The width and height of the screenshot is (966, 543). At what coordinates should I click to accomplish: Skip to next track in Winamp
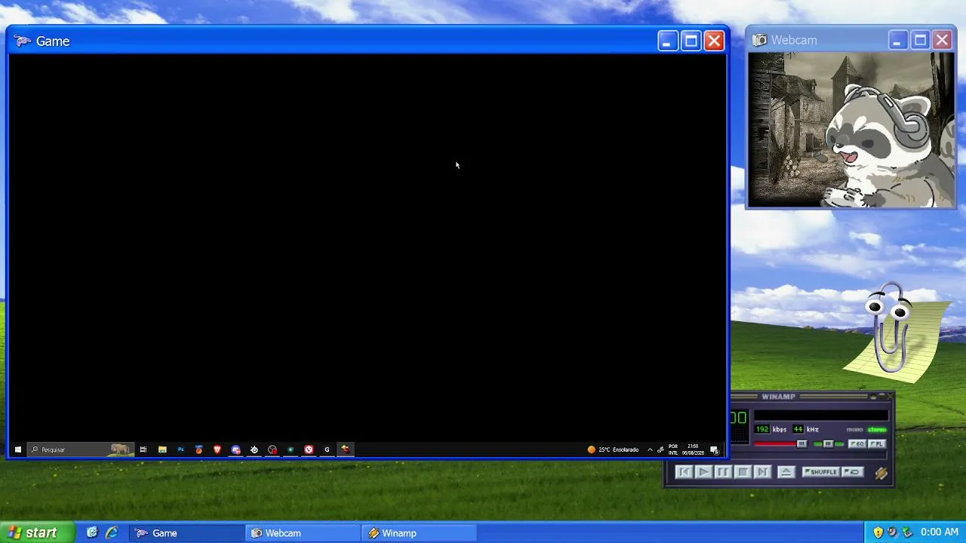point(762,472)
